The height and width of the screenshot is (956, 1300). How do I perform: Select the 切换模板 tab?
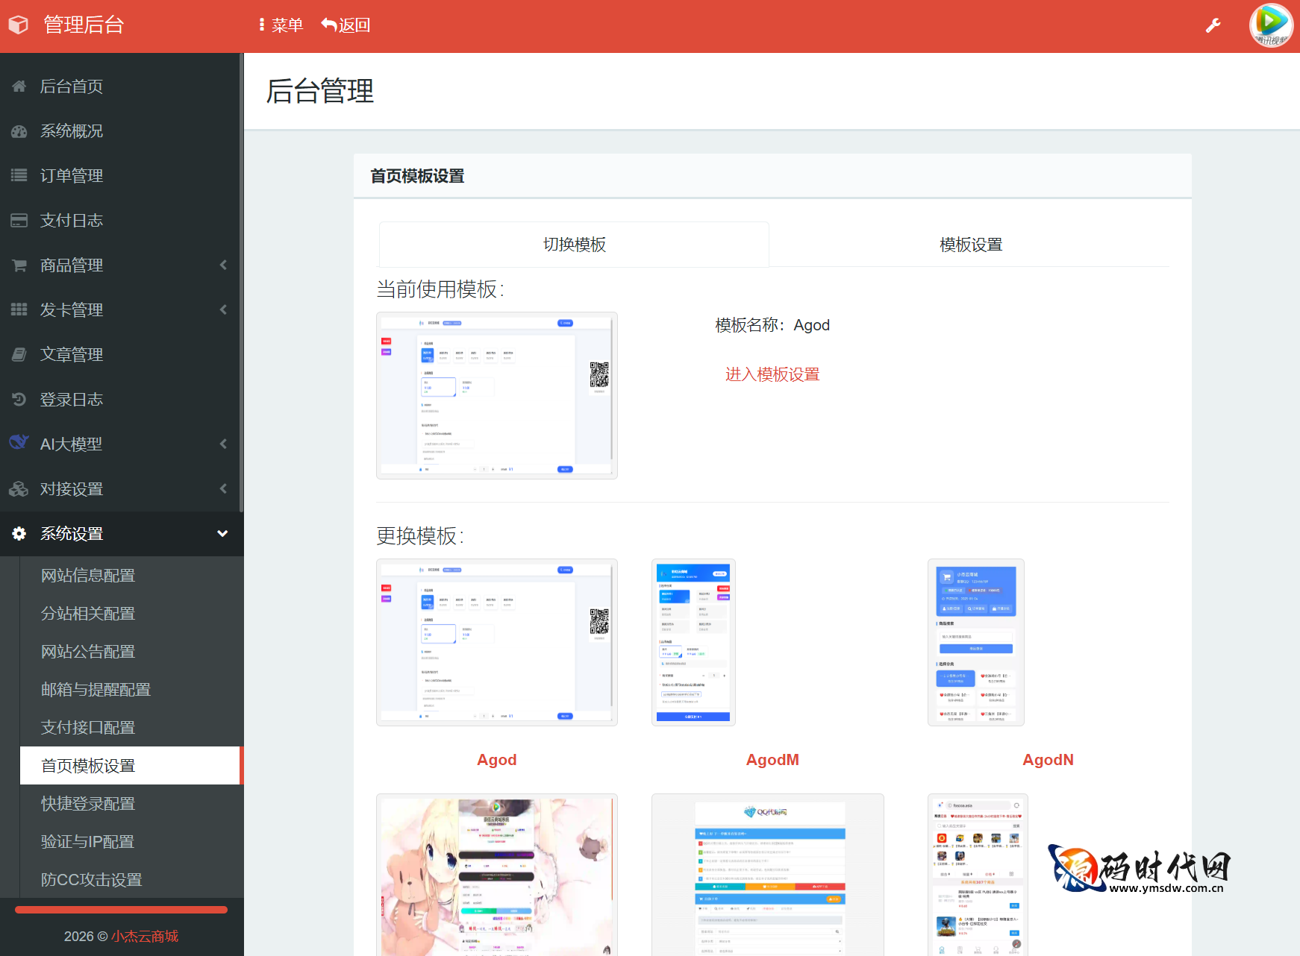pyautogui.click(x=574, y=245)
